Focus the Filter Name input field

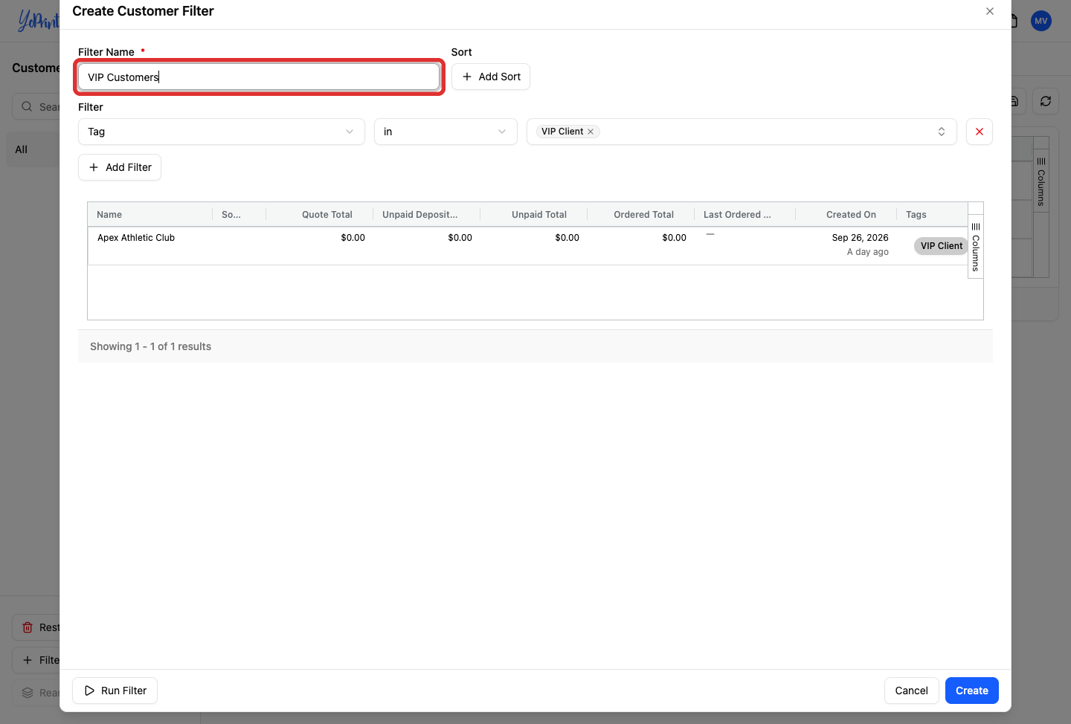259,77
